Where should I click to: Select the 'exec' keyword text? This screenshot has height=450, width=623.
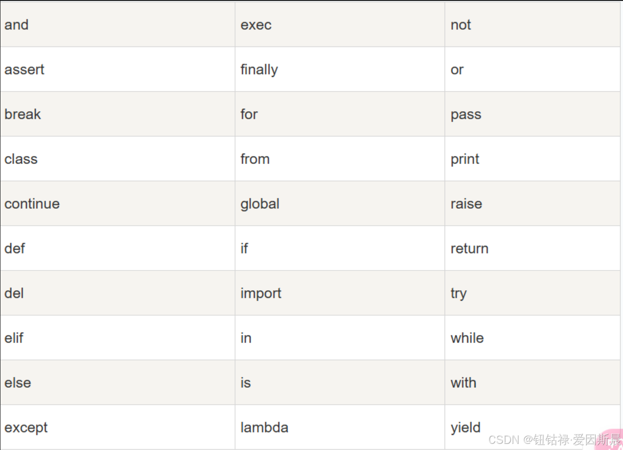tap(256, 25)
